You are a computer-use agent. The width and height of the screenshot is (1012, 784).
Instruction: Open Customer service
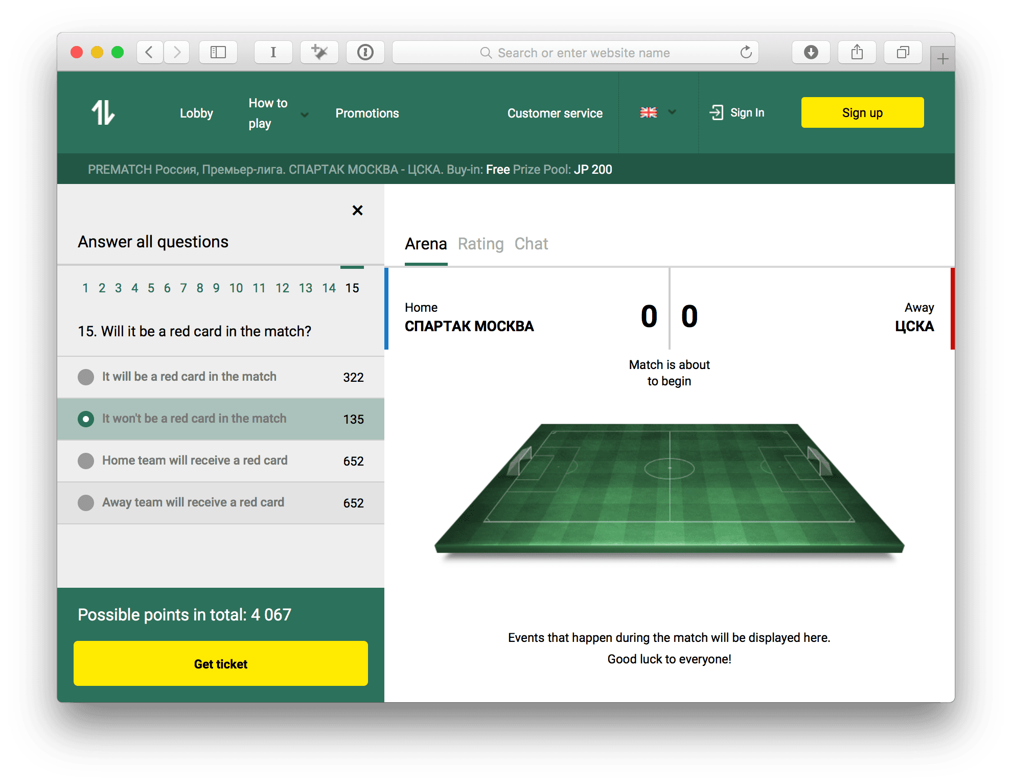(555, 113)
